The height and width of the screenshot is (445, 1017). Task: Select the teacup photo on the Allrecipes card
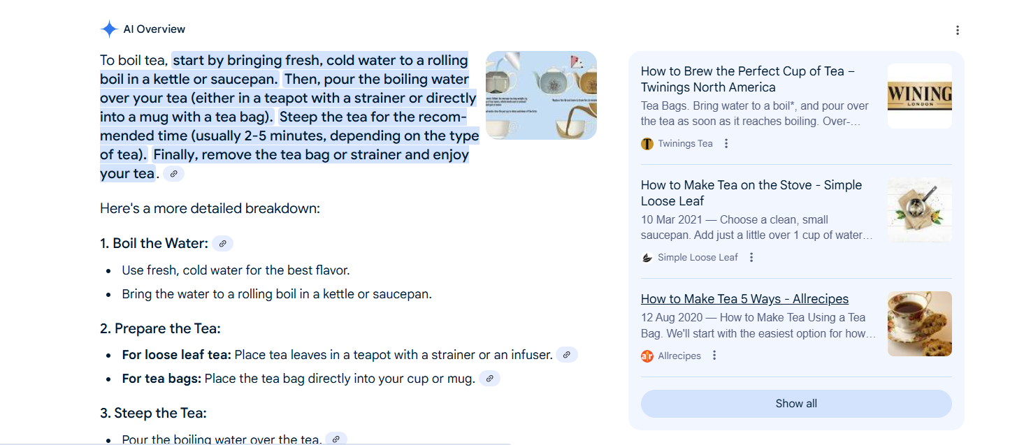(x=919, y=323)
